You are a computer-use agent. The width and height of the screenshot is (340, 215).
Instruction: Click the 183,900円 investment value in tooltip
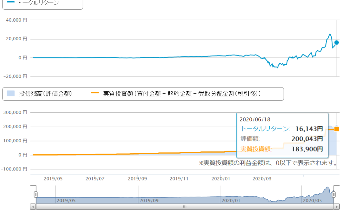click(307, 149)
